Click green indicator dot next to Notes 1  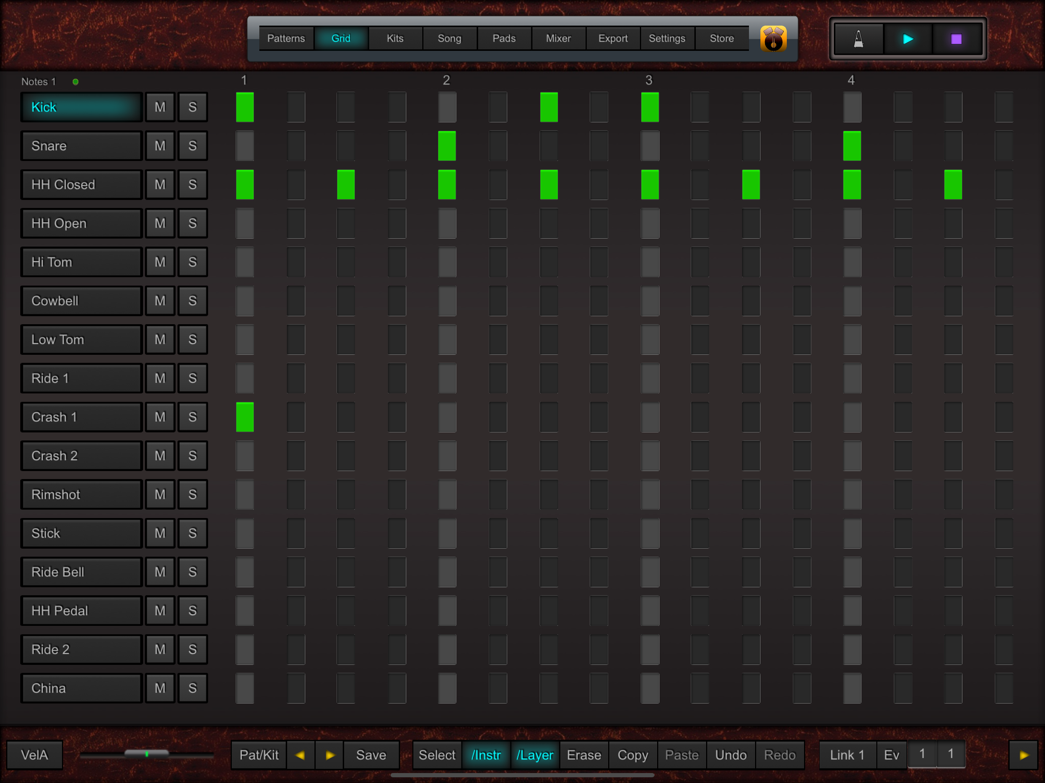tap(76, 82)
